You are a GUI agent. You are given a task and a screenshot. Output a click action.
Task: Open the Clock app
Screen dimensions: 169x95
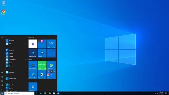(16, 63)
